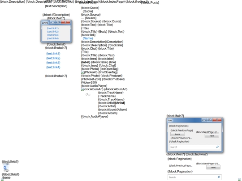Image resolution: width=242 pixels, height=181 pixels.
Task: Click the NAV window title text
Action: coord(170,120)
